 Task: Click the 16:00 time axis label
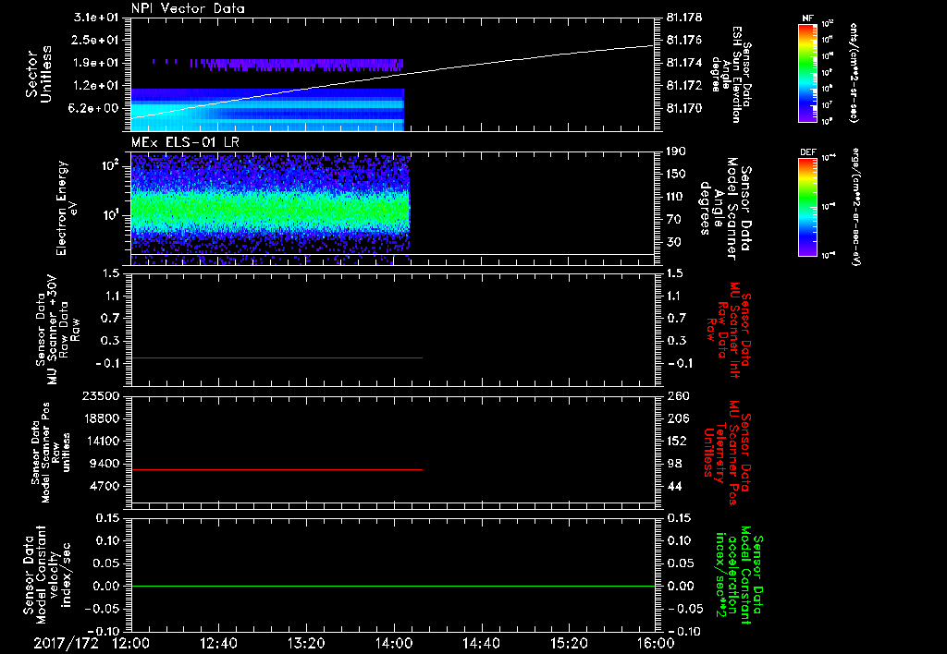656,643
